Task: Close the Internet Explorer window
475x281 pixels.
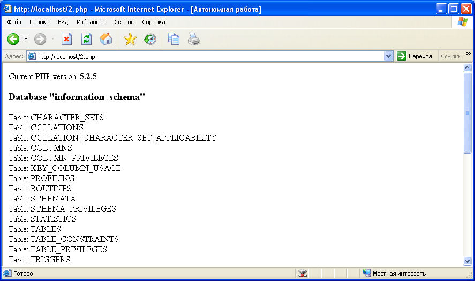Action: 466,9
